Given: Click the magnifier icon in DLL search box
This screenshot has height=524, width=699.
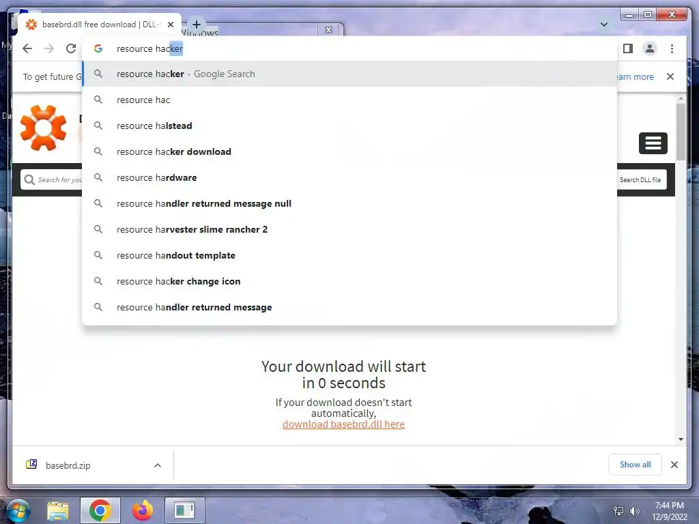Looking at the screenshot, I should click(29, 179).
